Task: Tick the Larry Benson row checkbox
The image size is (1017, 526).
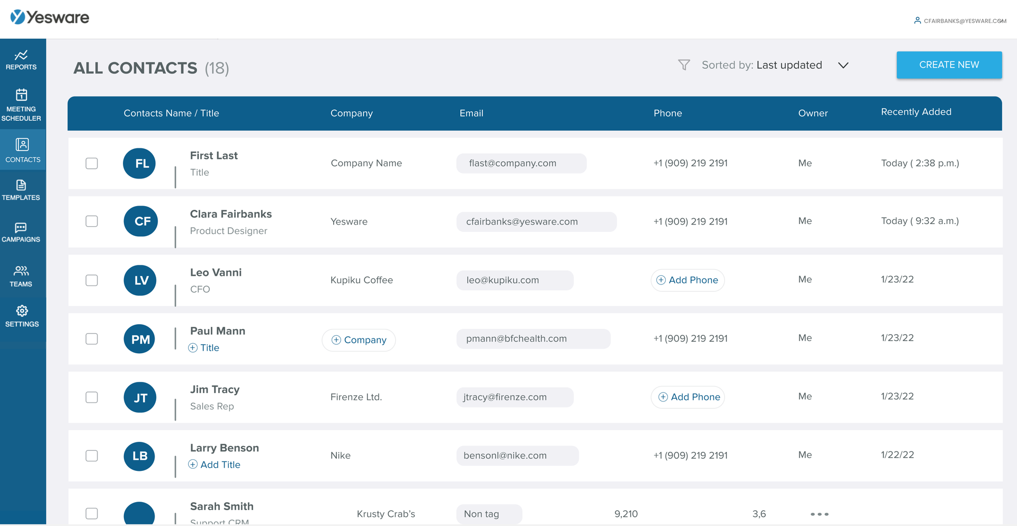Action: 92,456
